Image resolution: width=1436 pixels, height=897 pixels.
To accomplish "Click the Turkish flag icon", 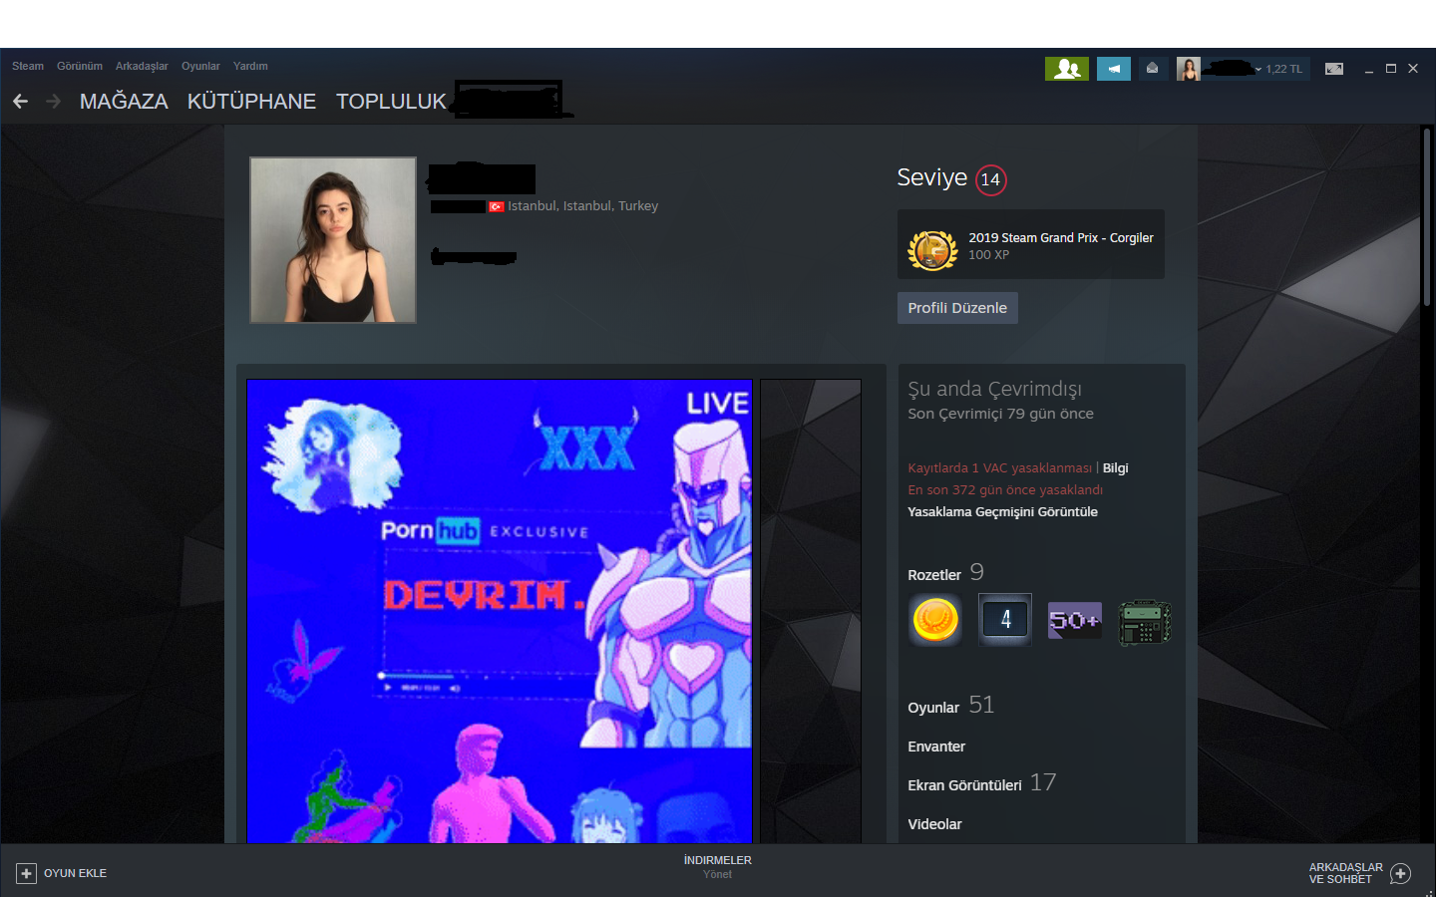I will click(x=496, y=206).
